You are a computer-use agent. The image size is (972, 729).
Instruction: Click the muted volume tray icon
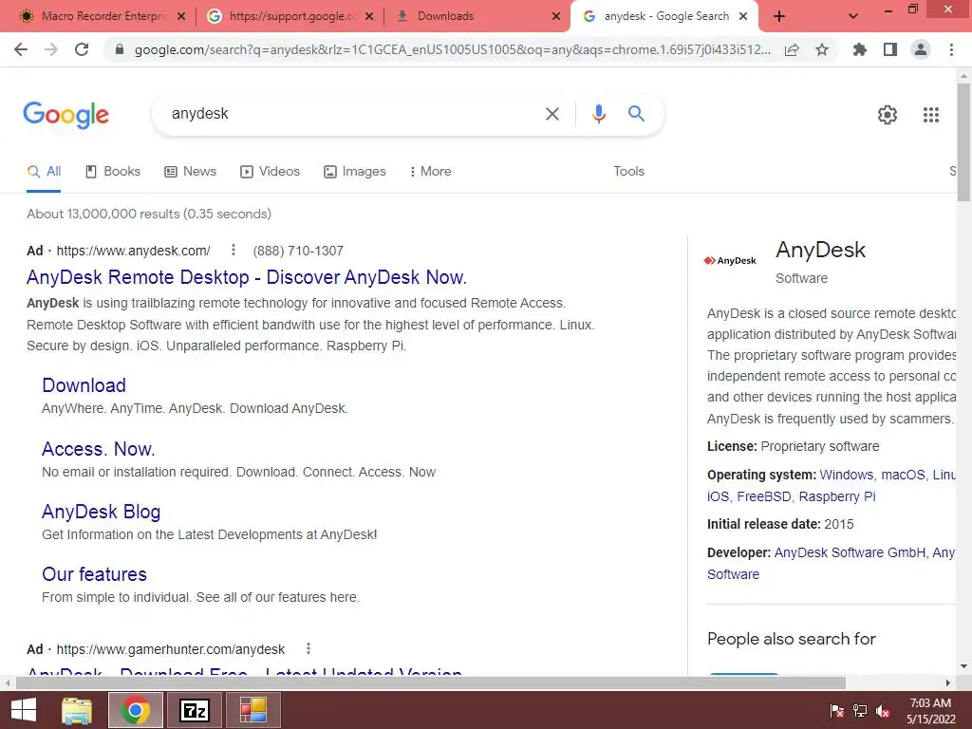click(883, 711)
